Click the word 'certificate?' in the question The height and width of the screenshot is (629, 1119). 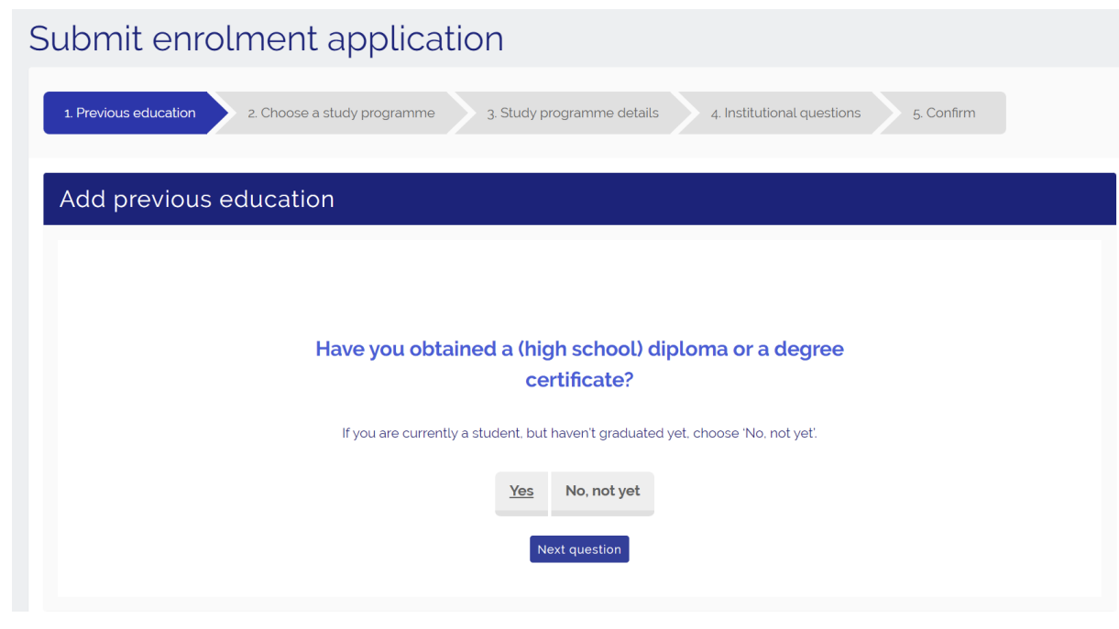(x=579, y=380)
